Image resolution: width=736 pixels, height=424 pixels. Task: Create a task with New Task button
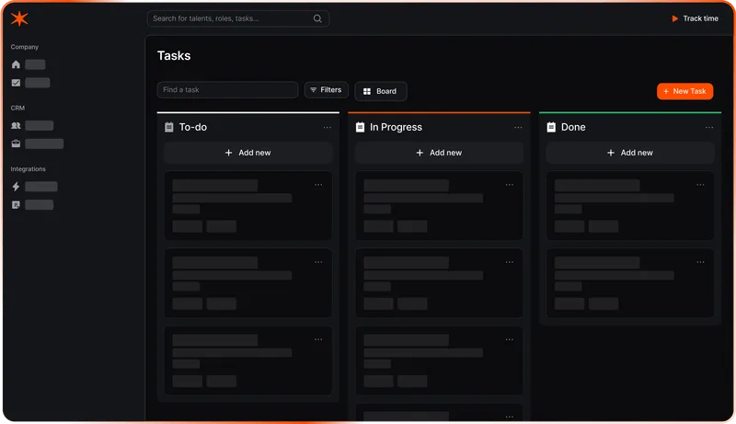[684, 91]
